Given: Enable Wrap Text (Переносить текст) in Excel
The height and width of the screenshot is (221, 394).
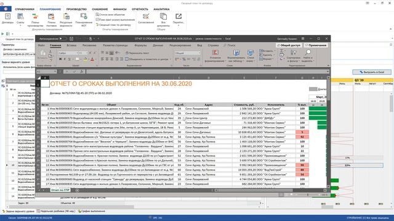Looking at the screenshot, I should [137, 53].
